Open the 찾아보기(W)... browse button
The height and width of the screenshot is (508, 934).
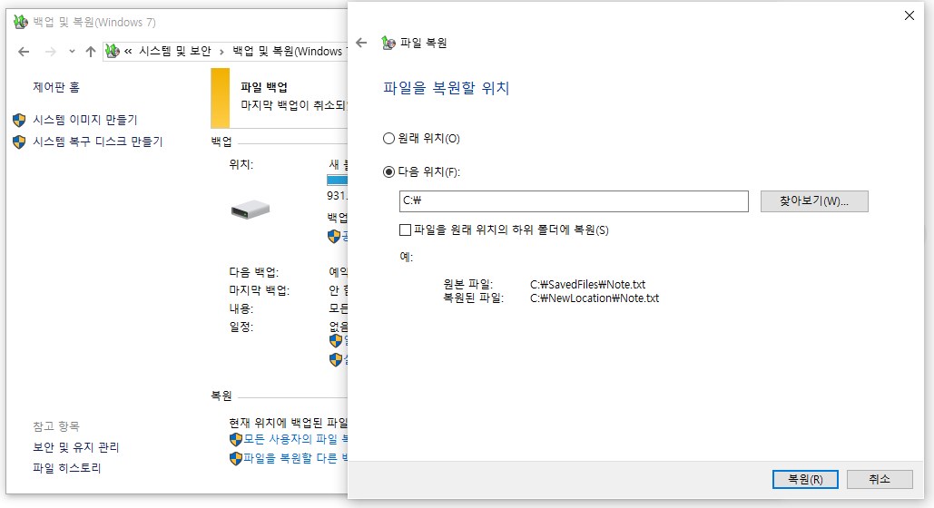[814, 201]
